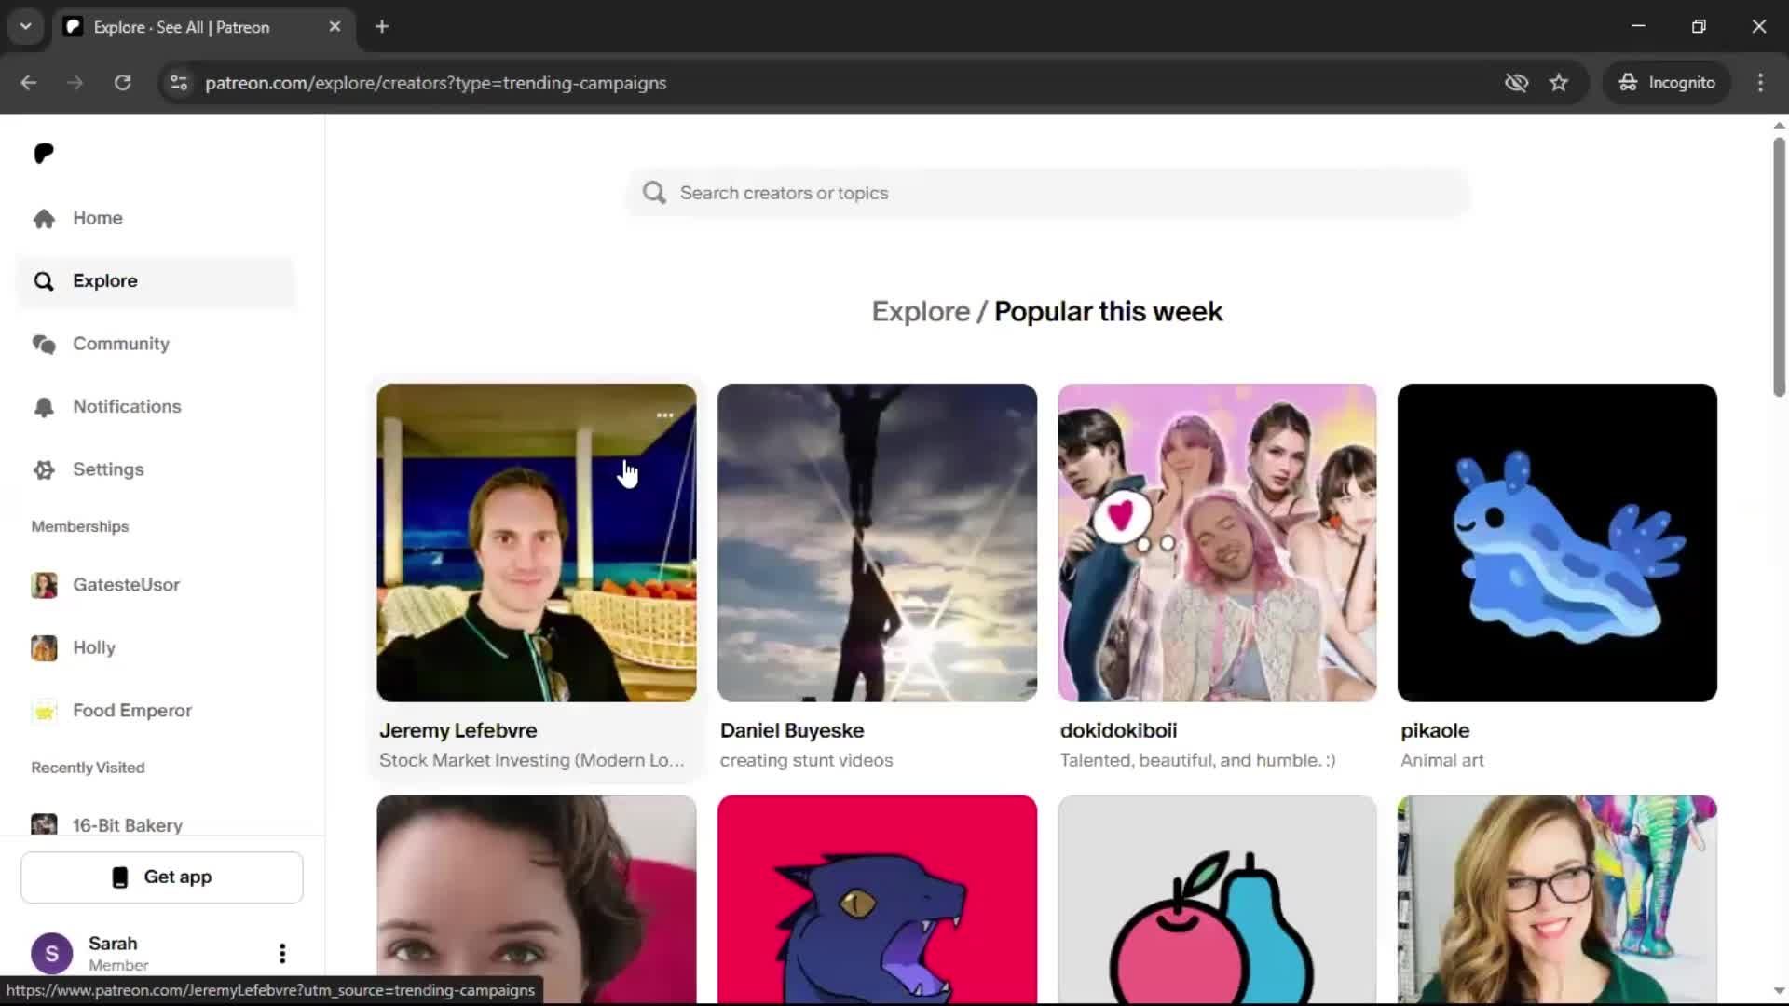Viewport: 1789px width, 1006px height.
Task: Open the blue dragon creator thumbnail
Action: pos(877,899)
